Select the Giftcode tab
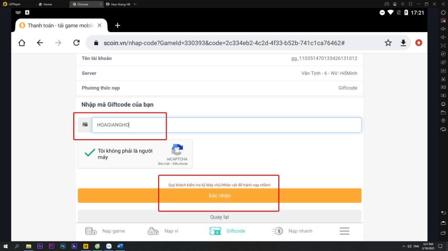This screenshot has width=448, height=251. (x=227, y=231)
